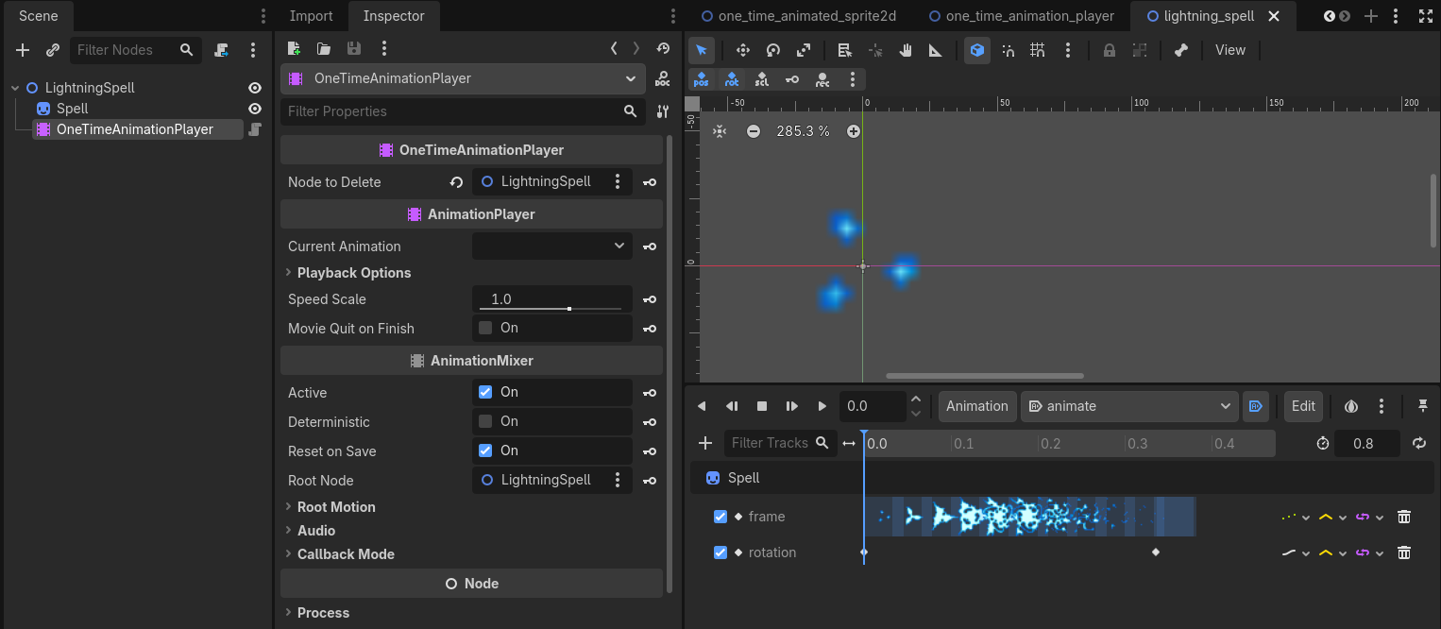
Task: Select the Rotate Mode tool
Action: coord(773,50)
